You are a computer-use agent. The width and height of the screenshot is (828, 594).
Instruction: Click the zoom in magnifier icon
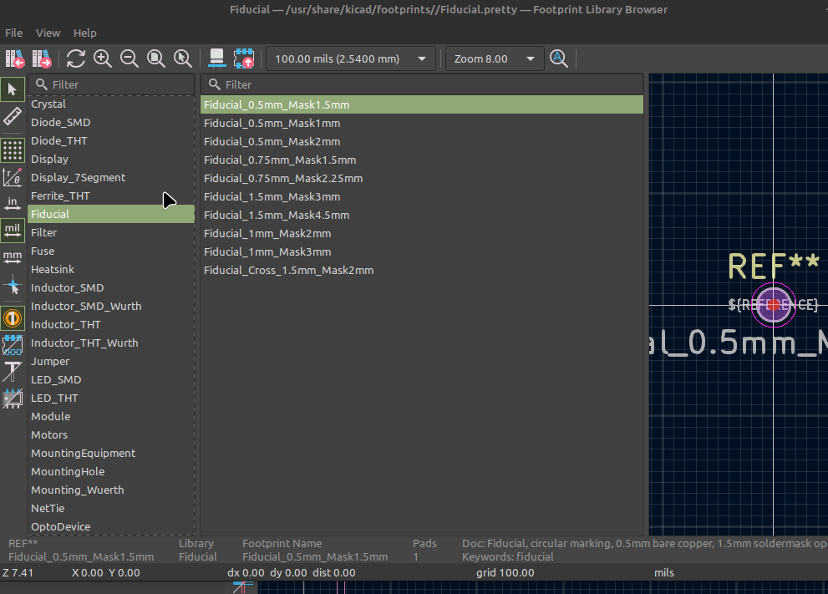click(103, 58)
